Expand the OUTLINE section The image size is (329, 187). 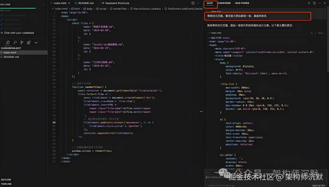point(6,180)
